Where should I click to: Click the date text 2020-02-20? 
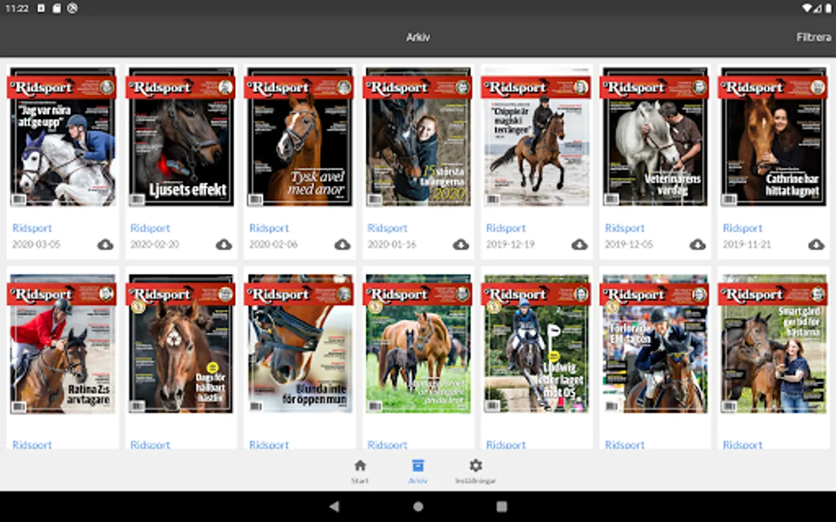click(155, 245)
